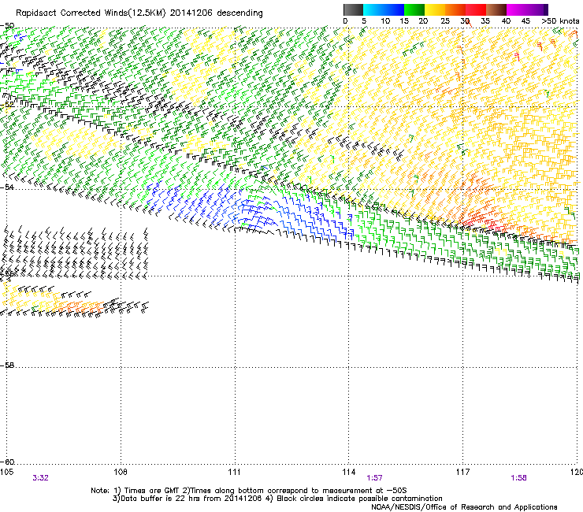Viewport: 583px width, 512px height.
Task: Click the red 30-35 knots legend swatch
Action: tap(476, 9)
